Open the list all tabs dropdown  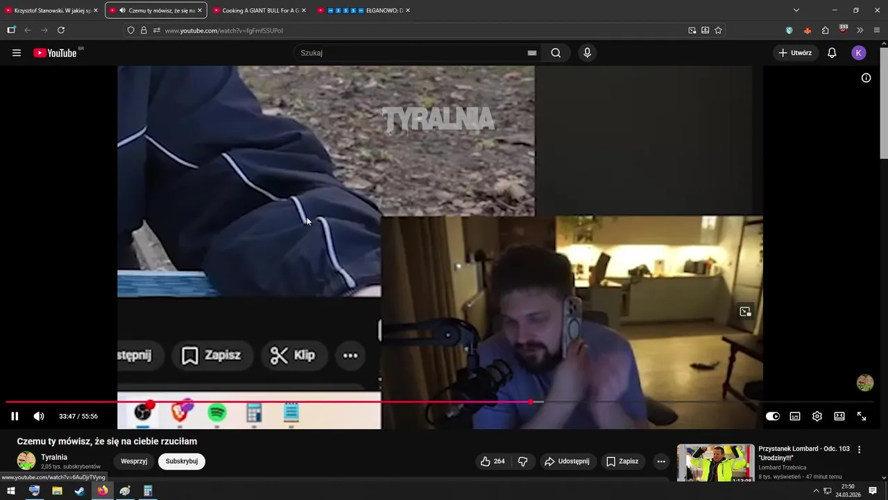coord(796,10)
